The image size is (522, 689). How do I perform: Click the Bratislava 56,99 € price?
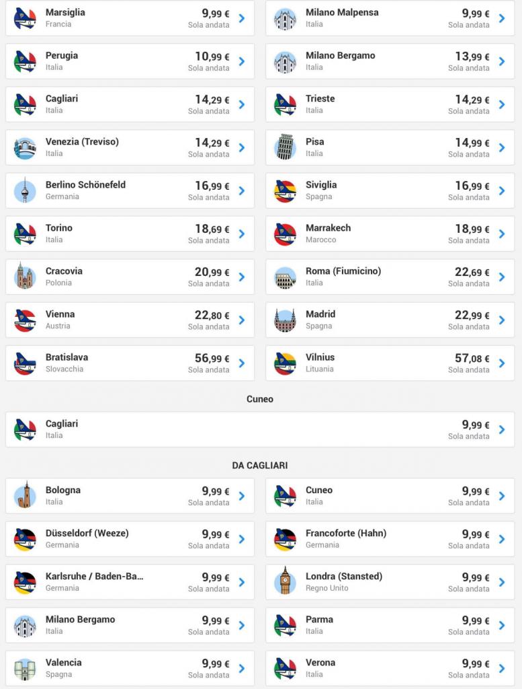(x=212, y=359)
